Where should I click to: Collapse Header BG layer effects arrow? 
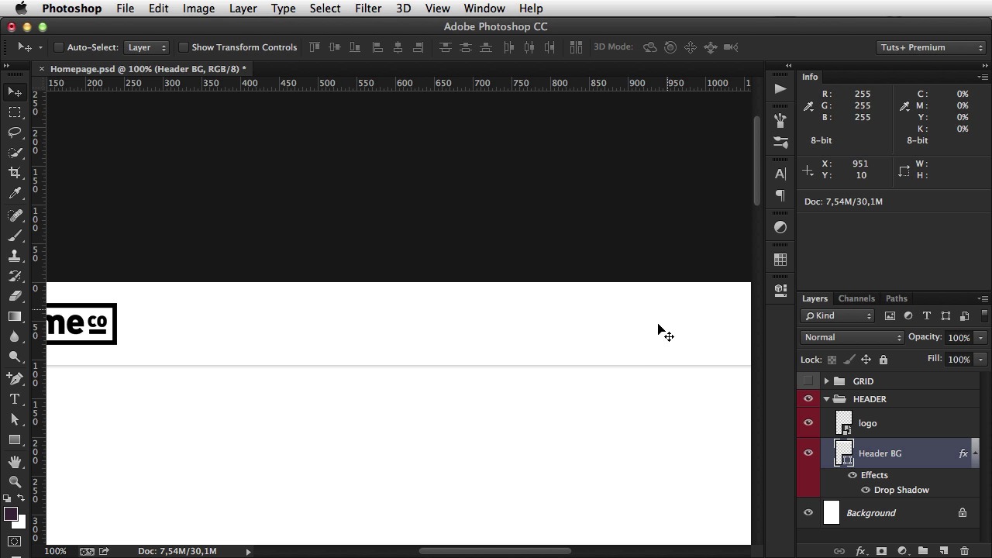[975, 453]
